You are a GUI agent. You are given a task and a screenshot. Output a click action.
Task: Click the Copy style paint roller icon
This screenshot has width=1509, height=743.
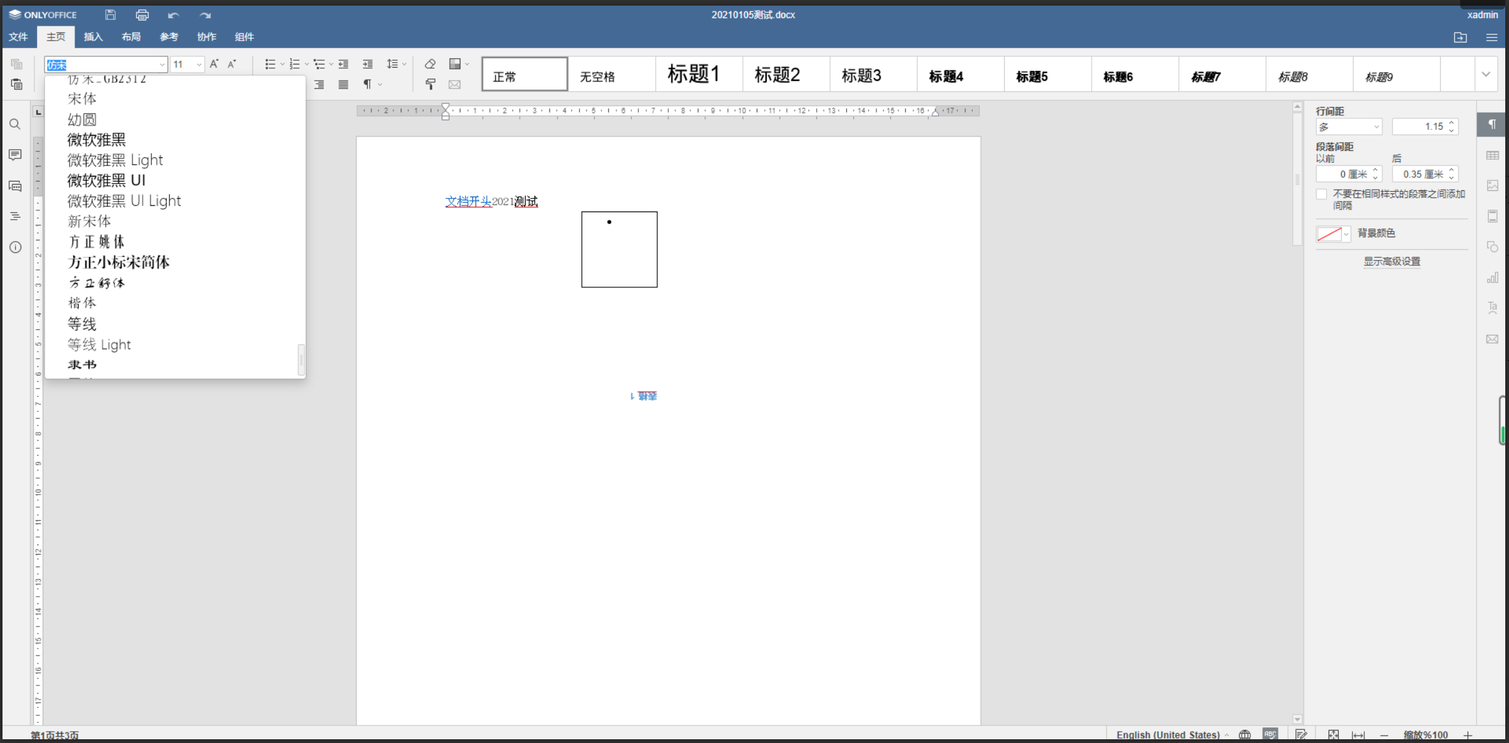click(430, 85)
